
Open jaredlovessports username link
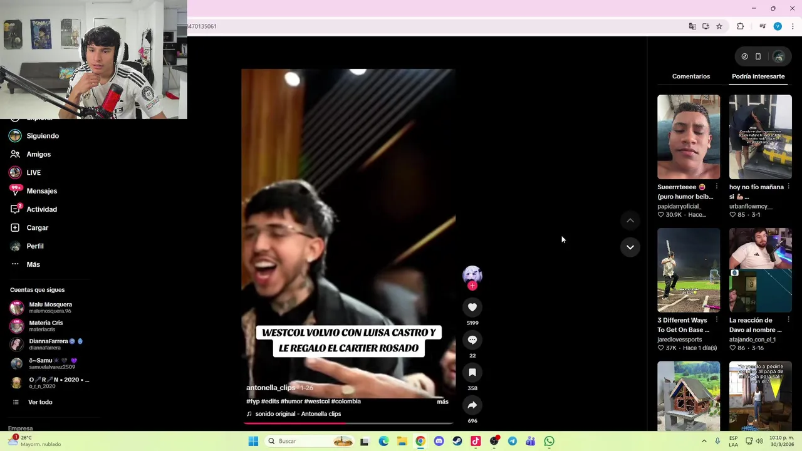click(679, 340)
